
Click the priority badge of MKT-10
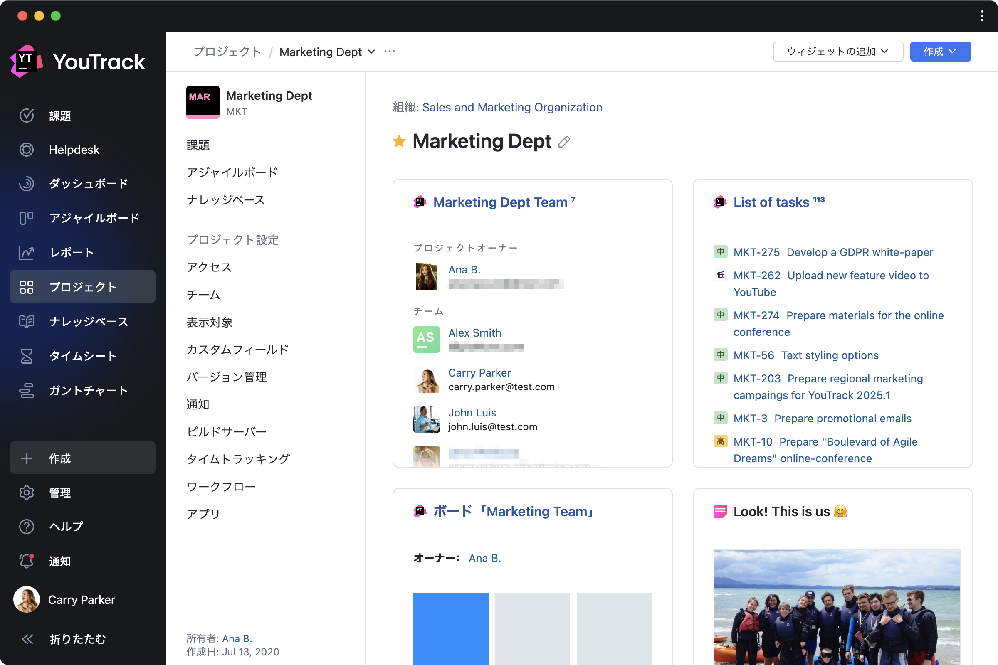tap(721, 441)
